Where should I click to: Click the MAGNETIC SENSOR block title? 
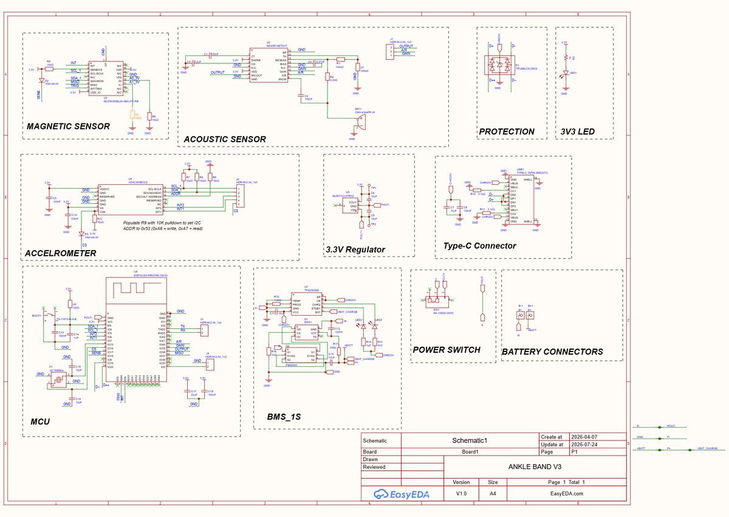coord(68,127)
